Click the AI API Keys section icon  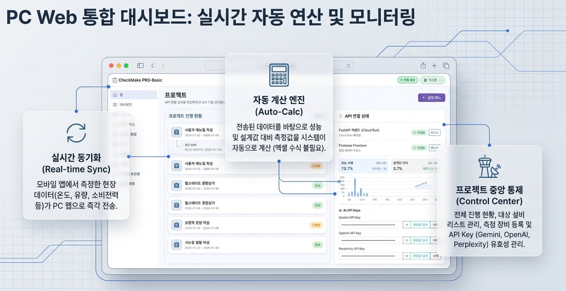click(x=340, y=211)
